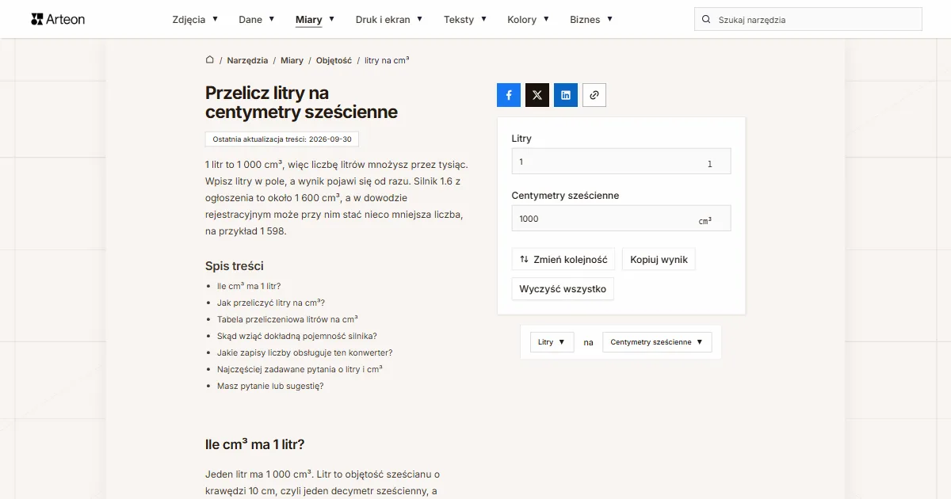Click the home breadcrumb icon
Image resolution: width=951 pixels, height=499 pixels.
coord(210,60)
